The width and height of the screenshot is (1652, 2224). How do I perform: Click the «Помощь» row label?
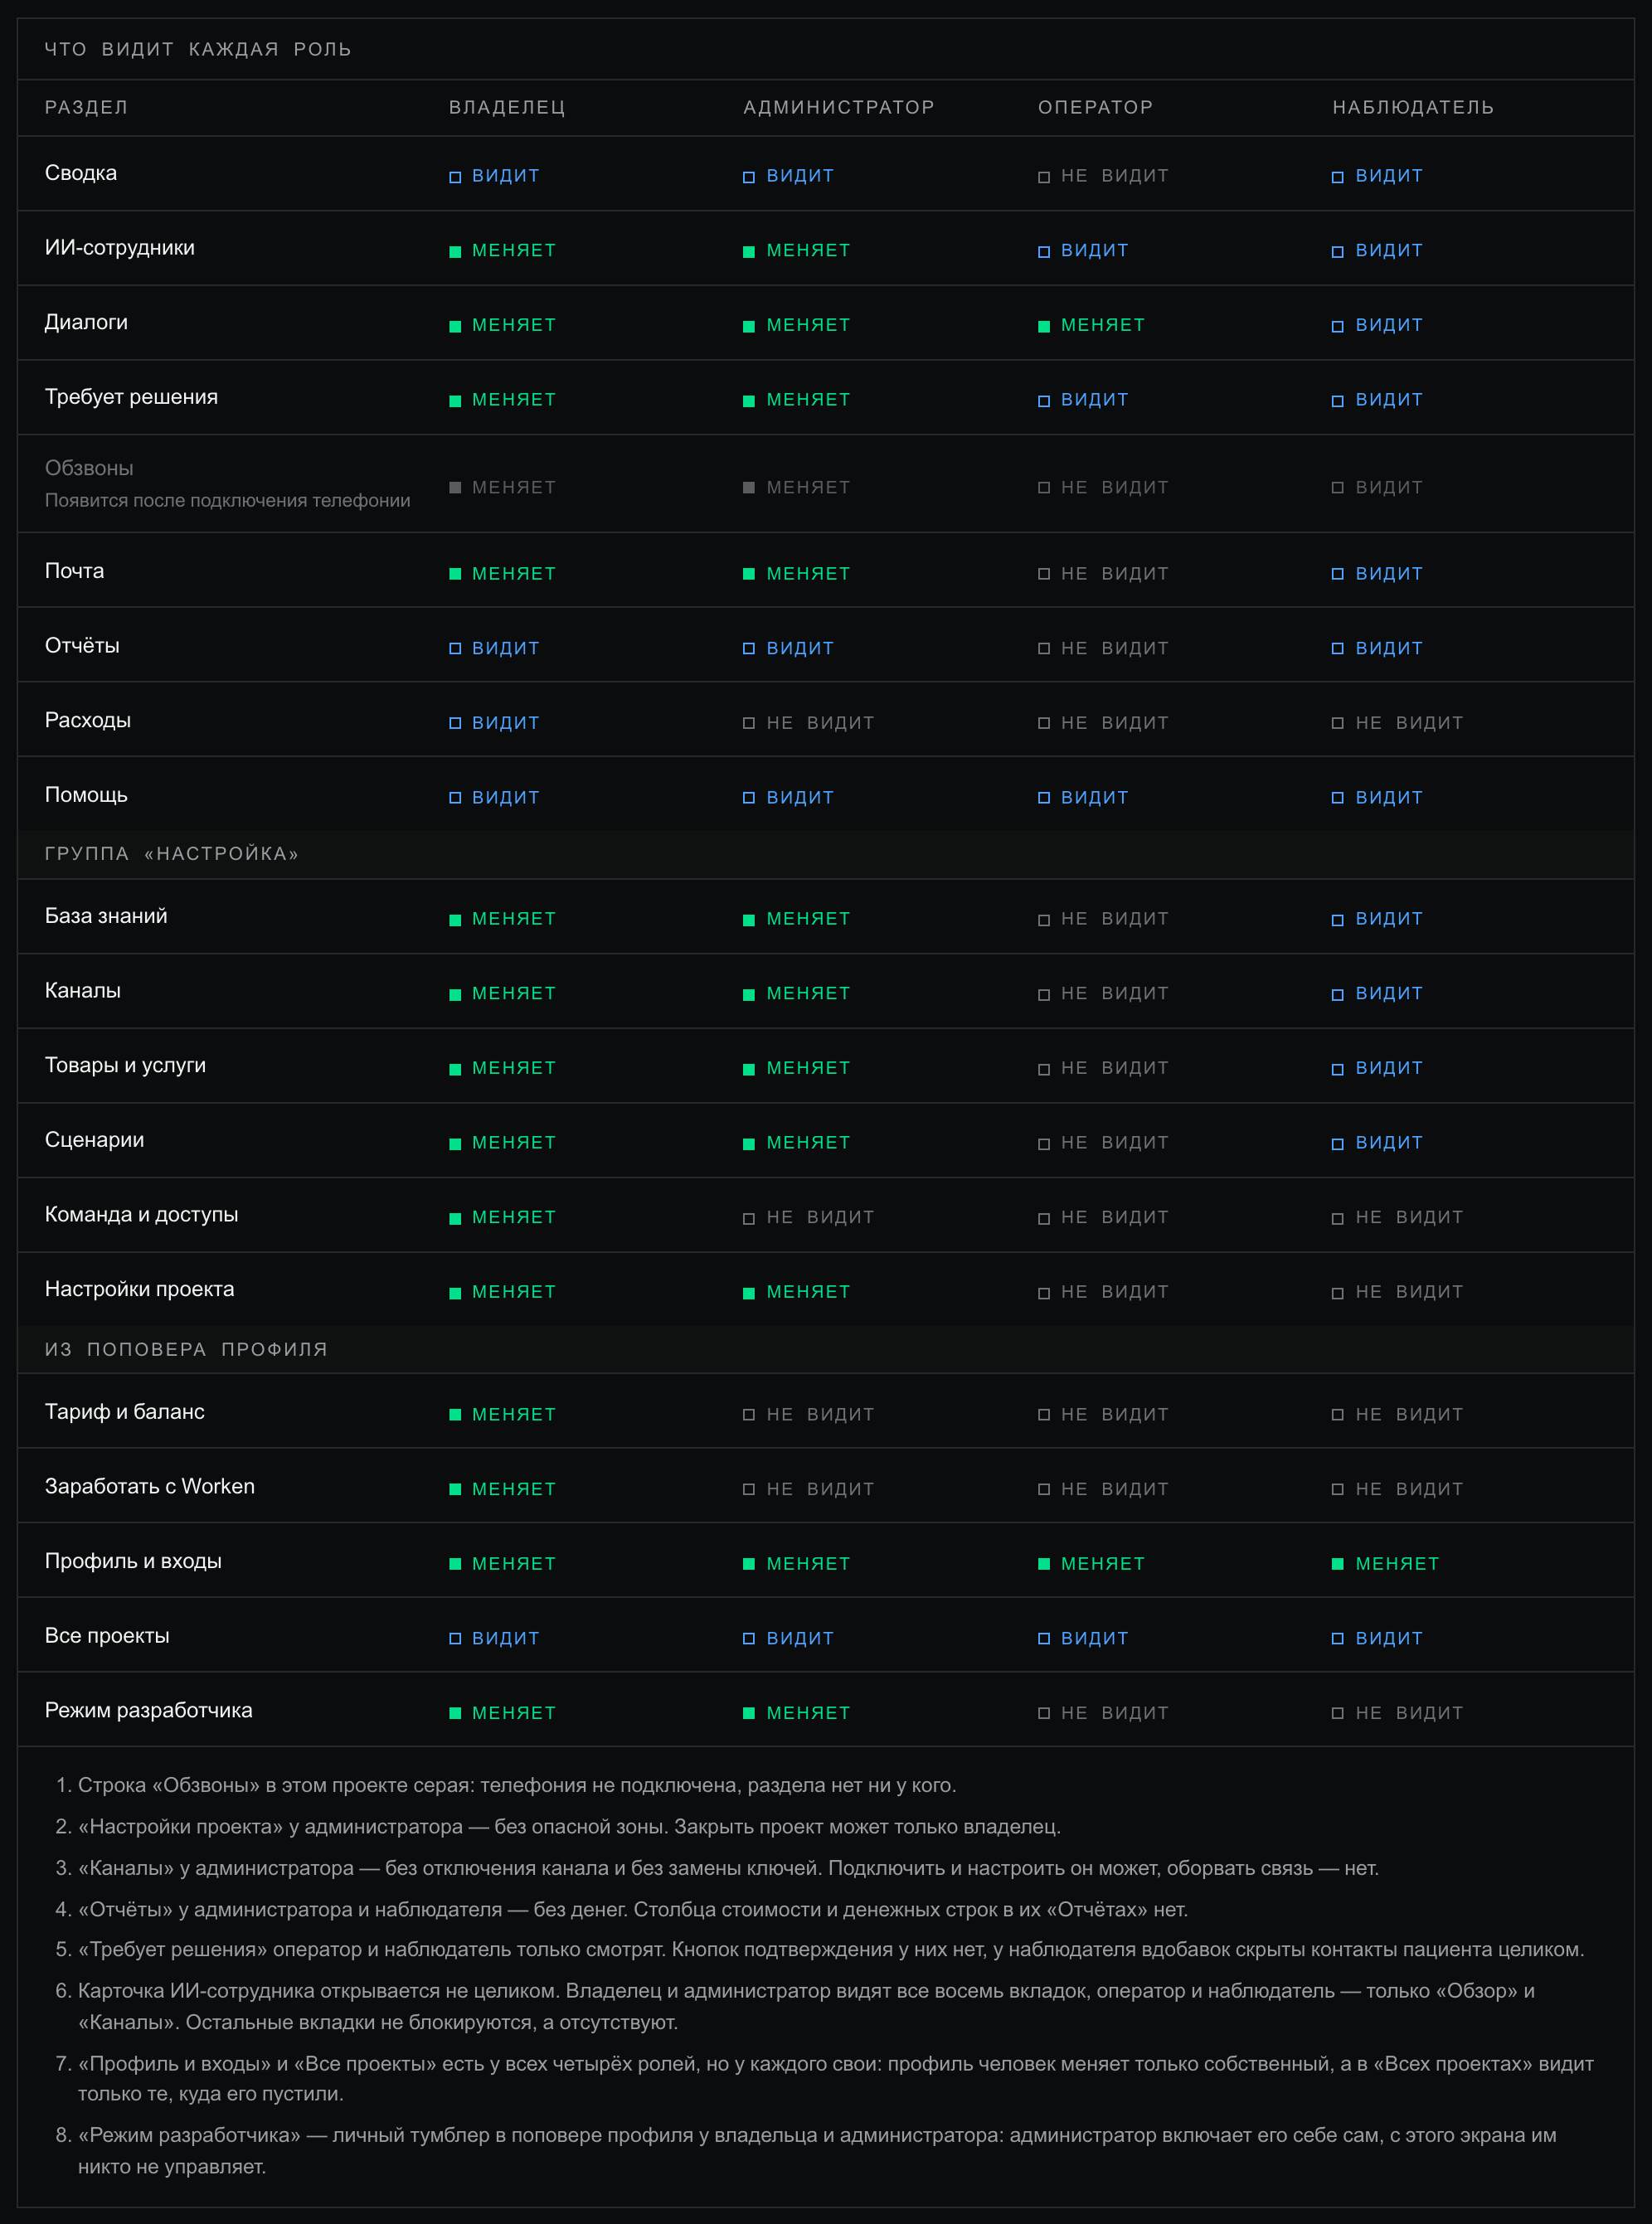(x=86, y=795)
